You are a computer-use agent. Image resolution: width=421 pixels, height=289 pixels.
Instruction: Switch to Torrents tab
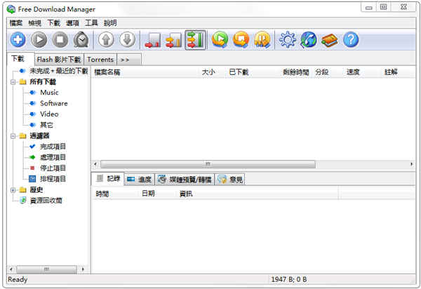coord(100,60)
